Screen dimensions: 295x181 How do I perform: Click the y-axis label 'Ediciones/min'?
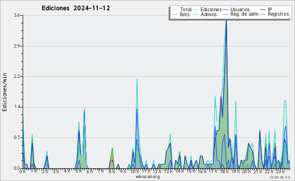4,92
